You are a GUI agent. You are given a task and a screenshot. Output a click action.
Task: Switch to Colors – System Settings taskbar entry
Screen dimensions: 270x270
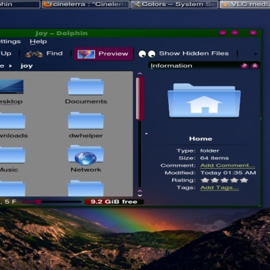[174, 4]
